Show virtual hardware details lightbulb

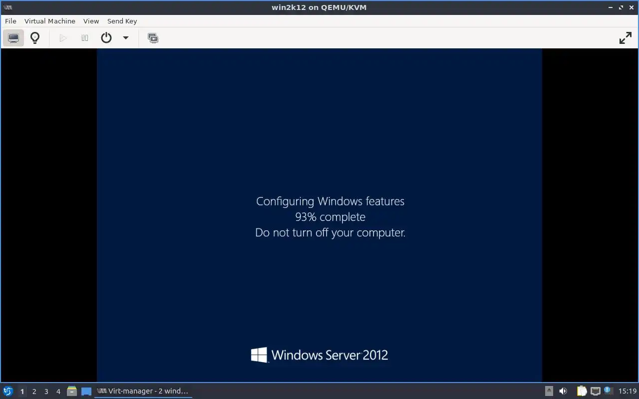tap(35, 38)
